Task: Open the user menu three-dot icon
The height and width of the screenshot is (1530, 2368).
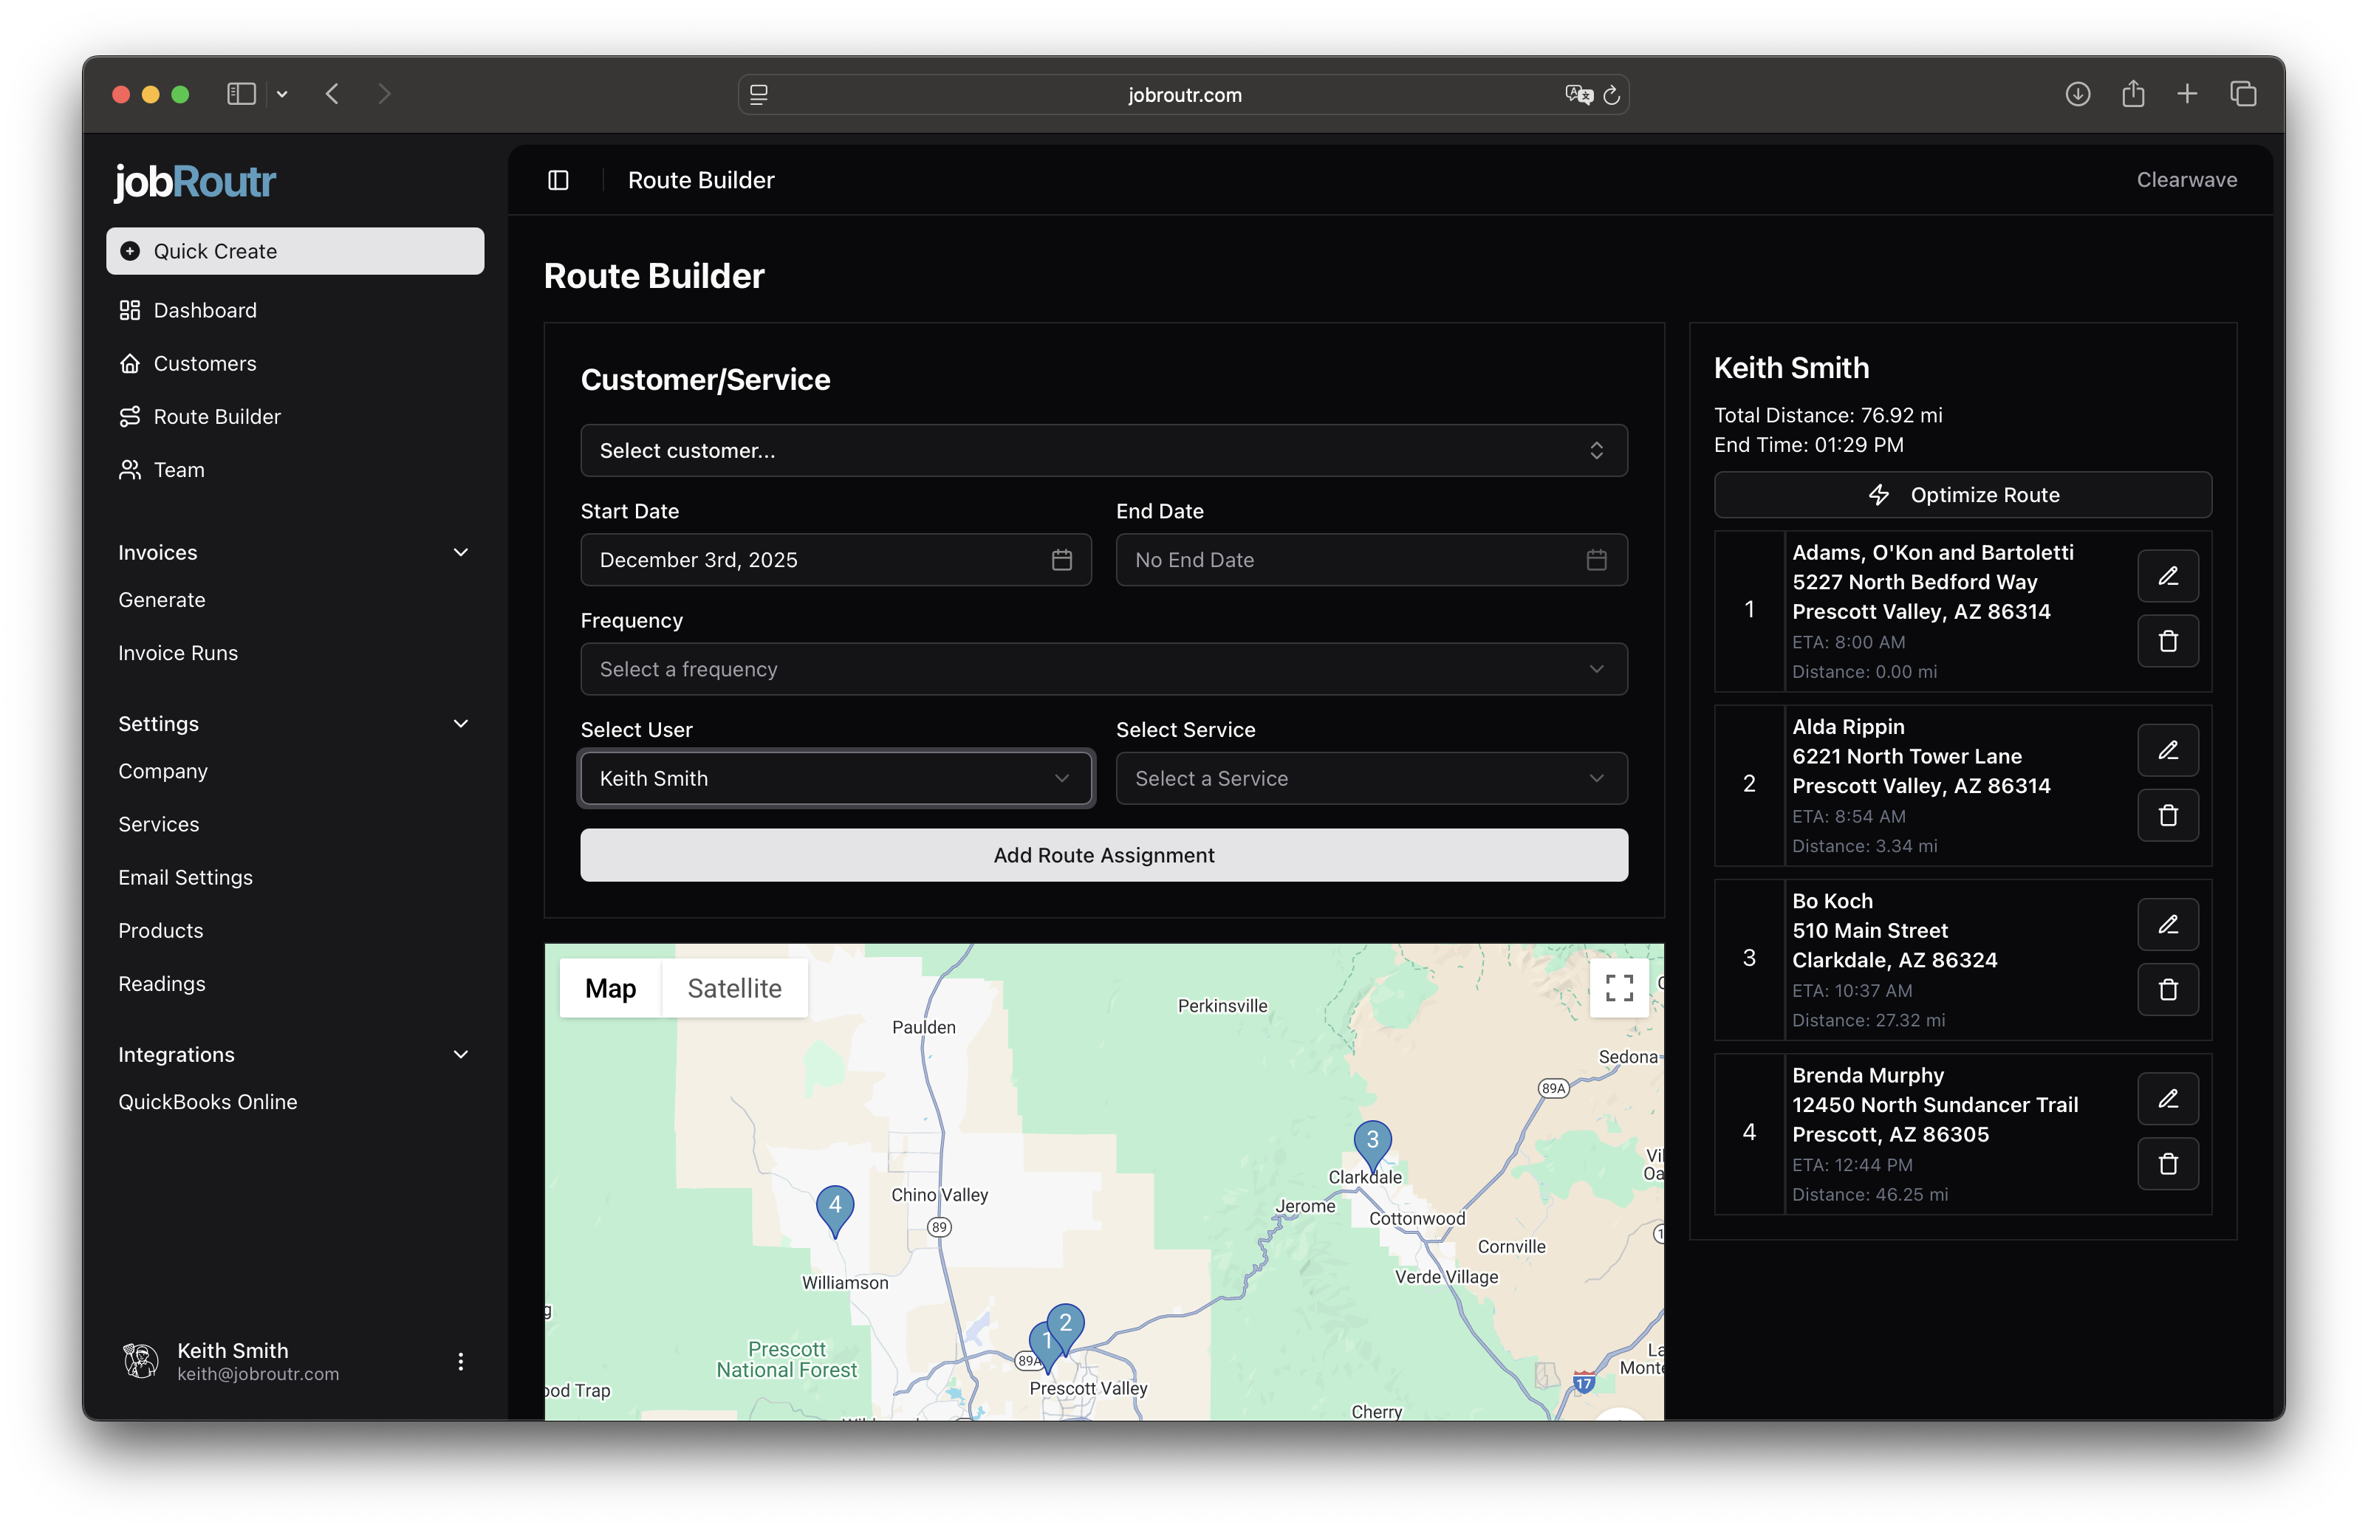Action: pos(460,1361)
